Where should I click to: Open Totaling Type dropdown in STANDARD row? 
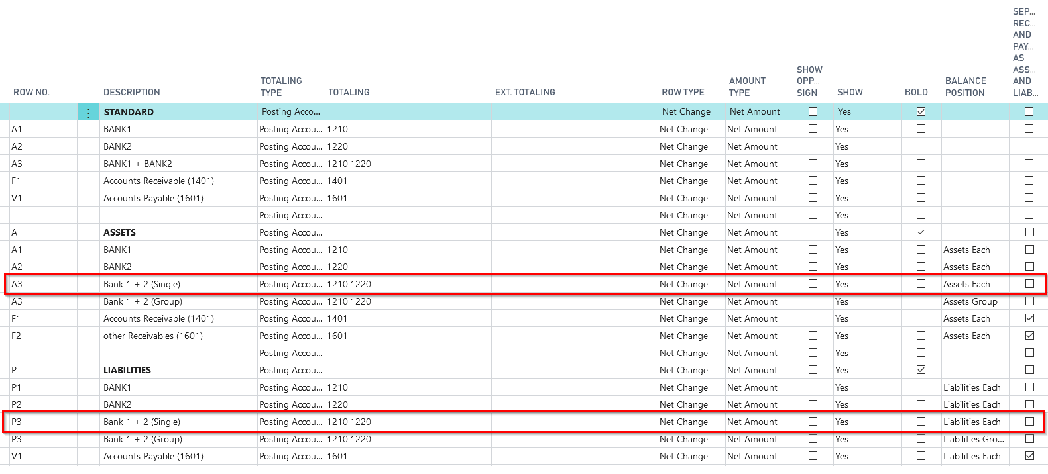coord(290,112)
